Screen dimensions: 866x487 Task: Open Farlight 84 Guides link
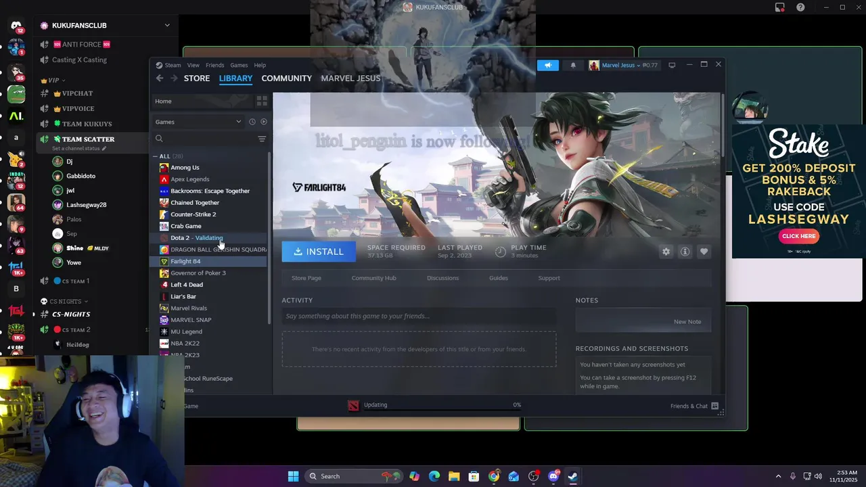pyautogui.click(x=499, y=278)
